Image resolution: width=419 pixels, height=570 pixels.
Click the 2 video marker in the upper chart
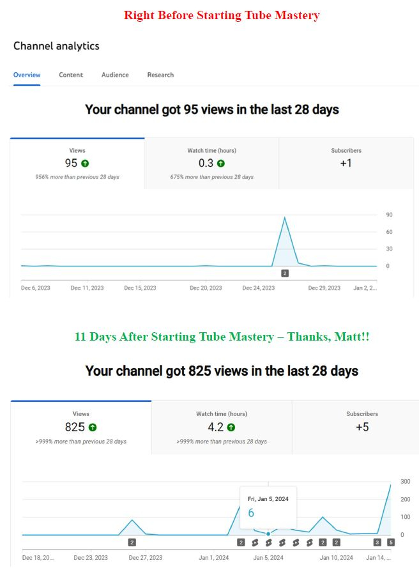[x=285, y=273]
